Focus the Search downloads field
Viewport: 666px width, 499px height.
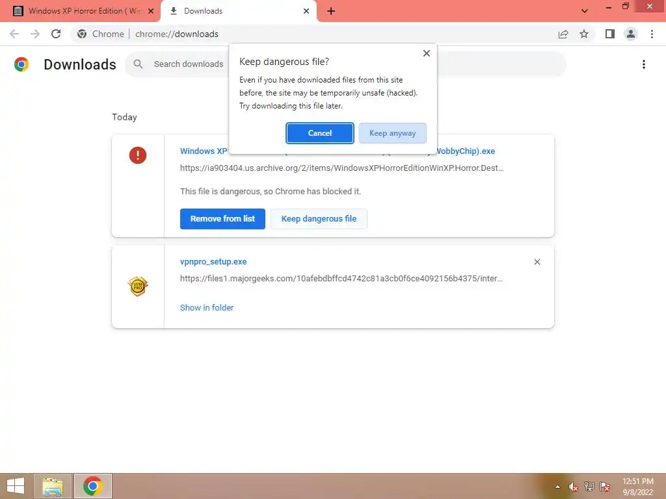pos(188,64)
